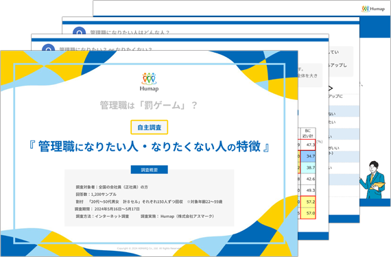Select the Q icon beside 管理職になりたい？orなりたくない
This screenshot has width=391, height=257.
pyautogui.click(x=49, y=47)
